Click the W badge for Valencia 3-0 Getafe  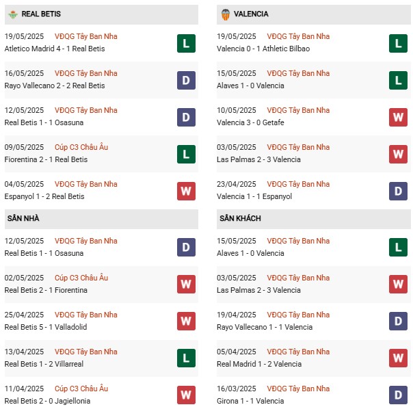(x=398, y=117)
